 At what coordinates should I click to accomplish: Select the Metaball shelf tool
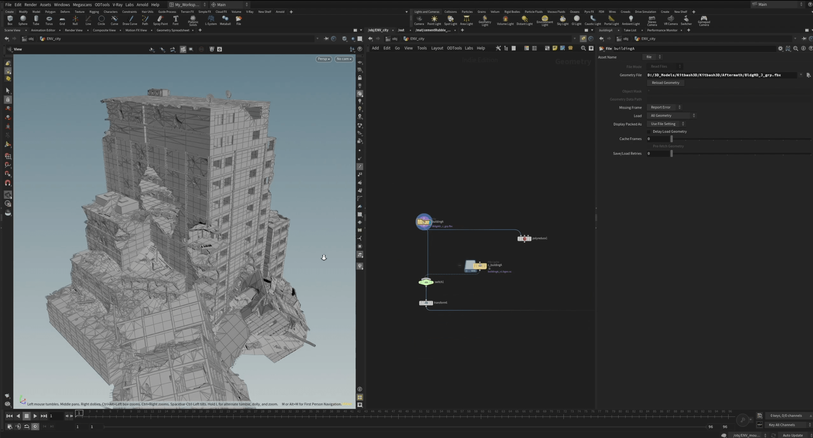225,20
